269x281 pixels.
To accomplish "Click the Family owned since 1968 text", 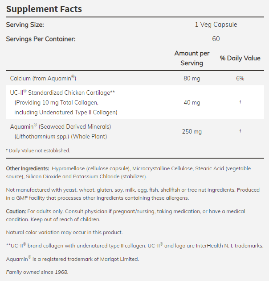I will coord(37,272).
